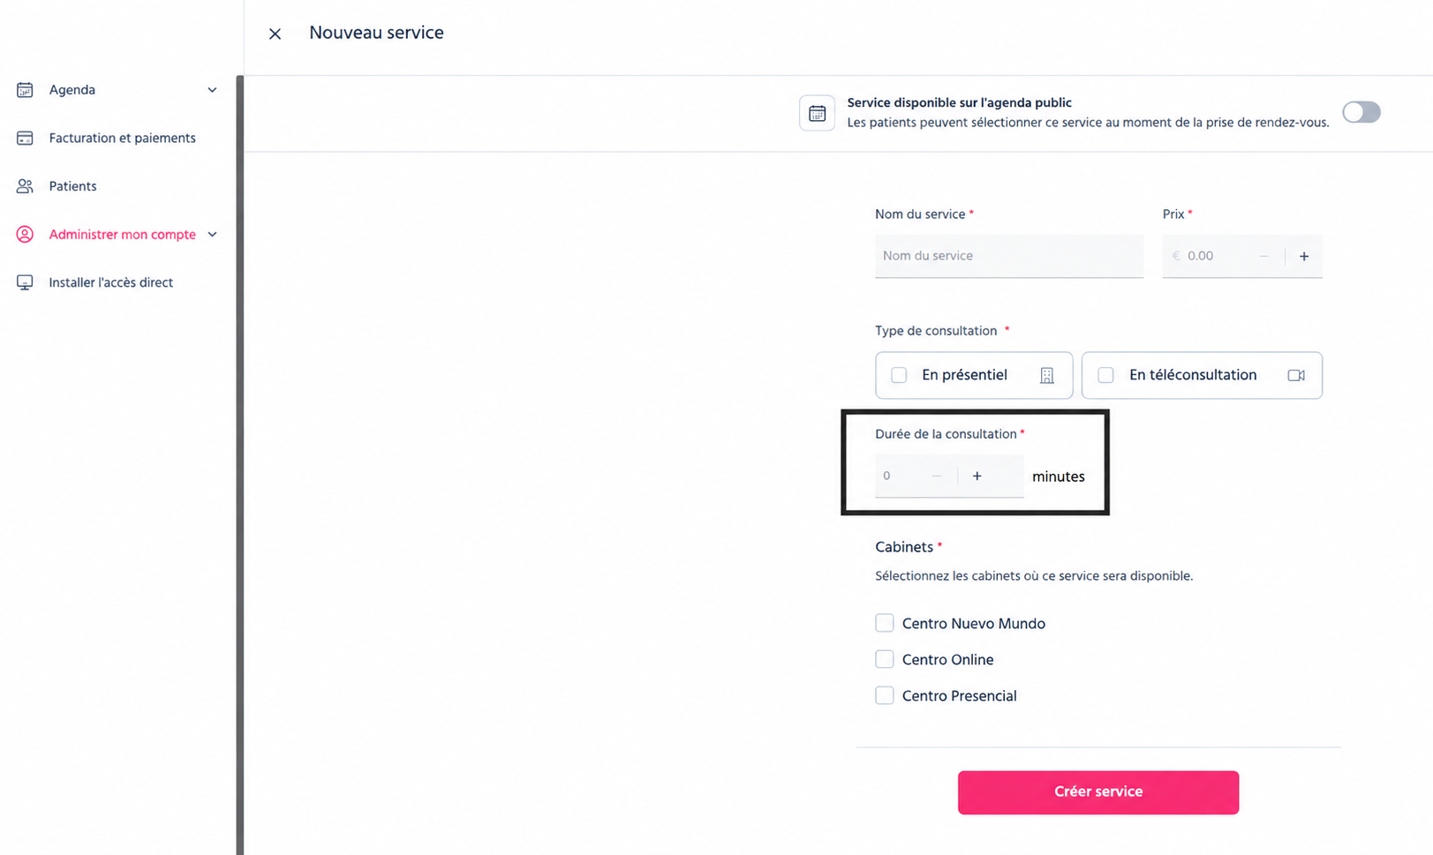Click the Nom du service input field
The image size is (1433, 855).
1008,256
